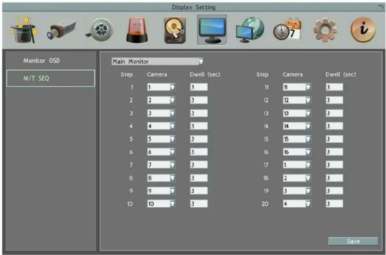
Task: Open camera dropdown for step 13
Action: pos(297,113)
